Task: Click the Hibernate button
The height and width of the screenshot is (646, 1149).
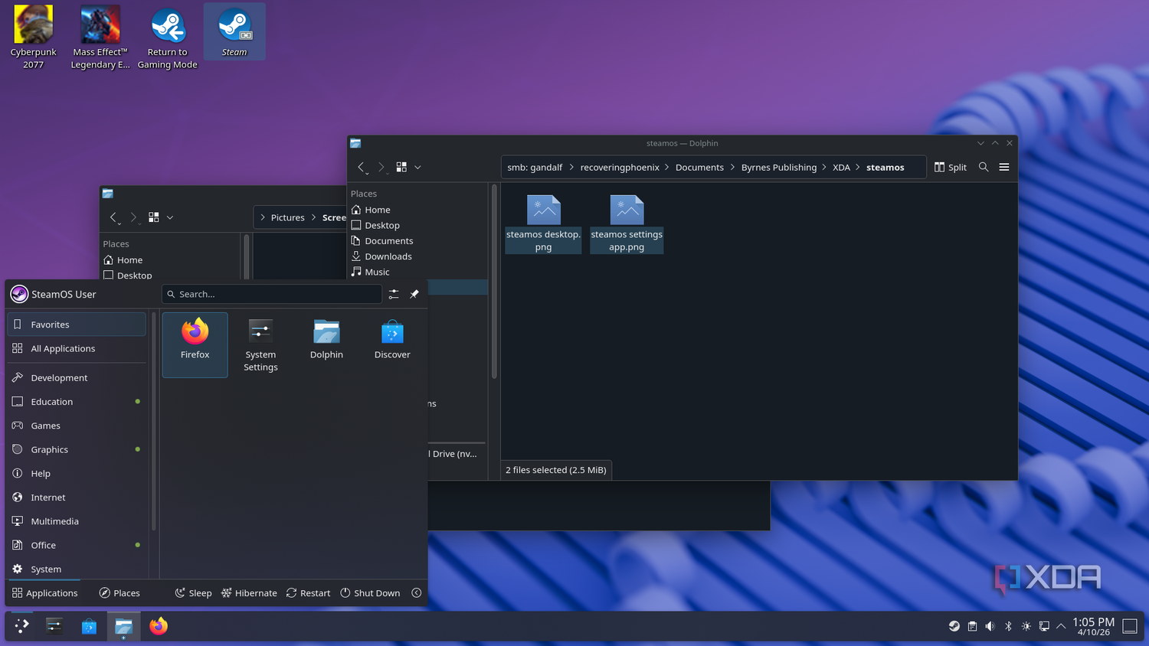Action: tap(249, 593)
